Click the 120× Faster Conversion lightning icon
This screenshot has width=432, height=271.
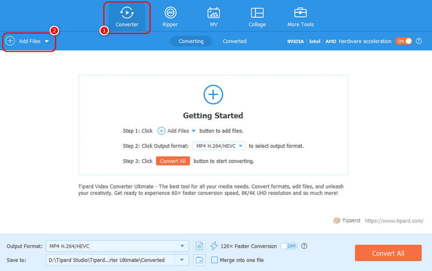coord(214,246)
